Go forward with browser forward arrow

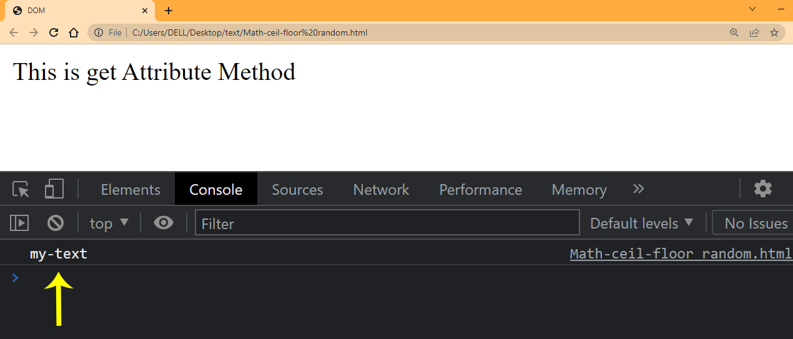coord(34,32)
